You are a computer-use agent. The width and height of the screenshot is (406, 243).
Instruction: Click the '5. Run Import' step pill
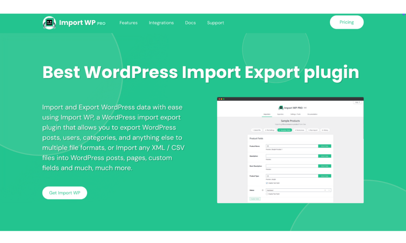coord(313,130)
